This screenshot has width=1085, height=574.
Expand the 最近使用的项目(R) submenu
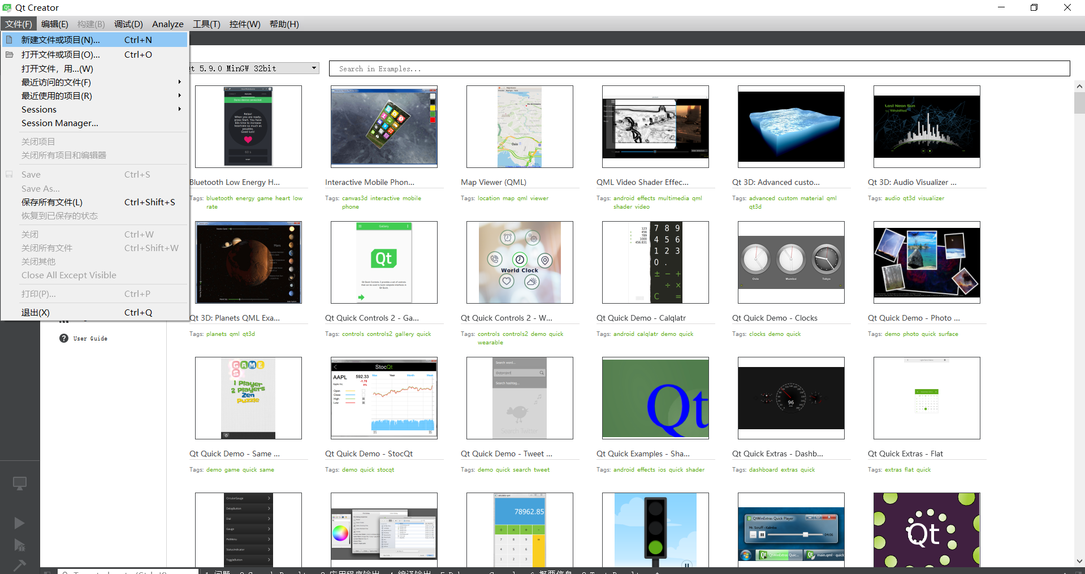tap(94, 96)
